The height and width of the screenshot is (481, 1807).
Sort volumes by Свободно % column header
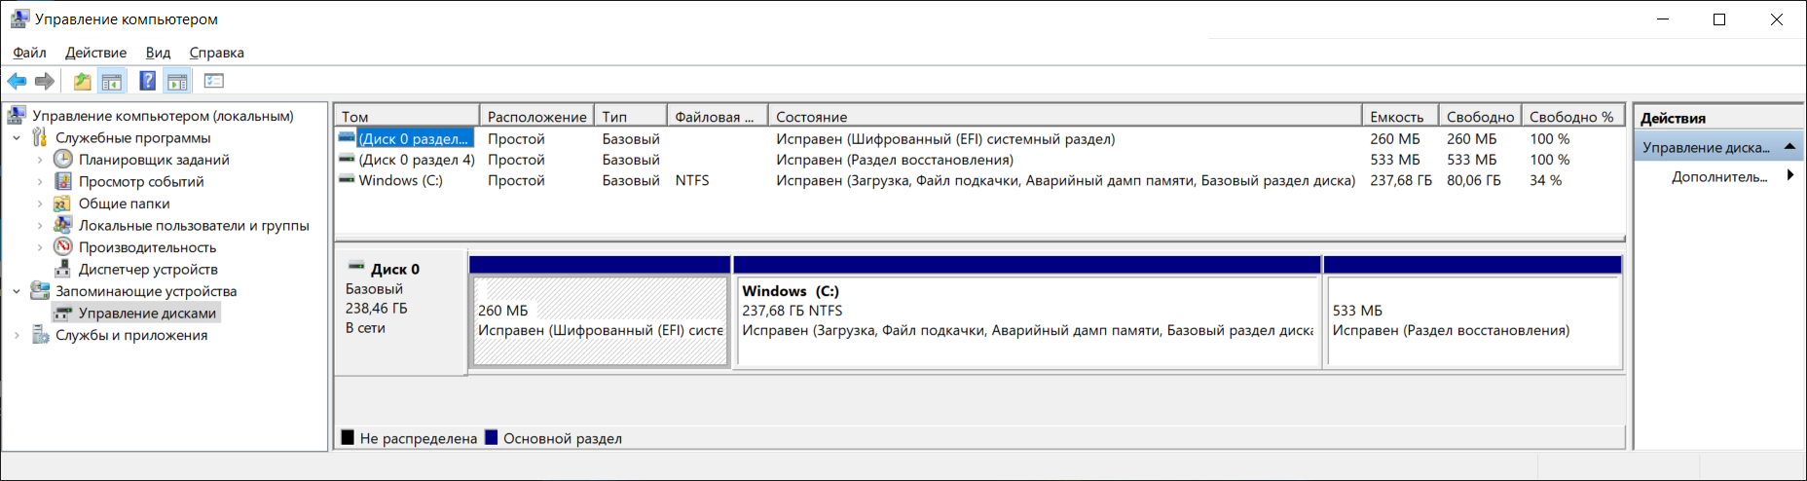1570,117
